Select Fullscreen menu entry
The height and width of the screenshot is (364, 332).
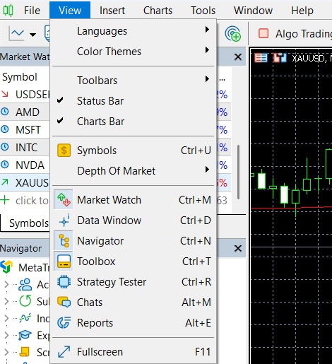(133, 352)
